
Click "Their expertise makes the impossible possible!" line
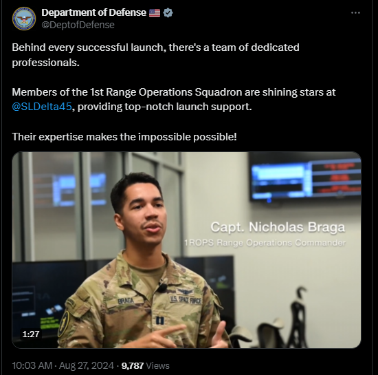tap(124, 137)
